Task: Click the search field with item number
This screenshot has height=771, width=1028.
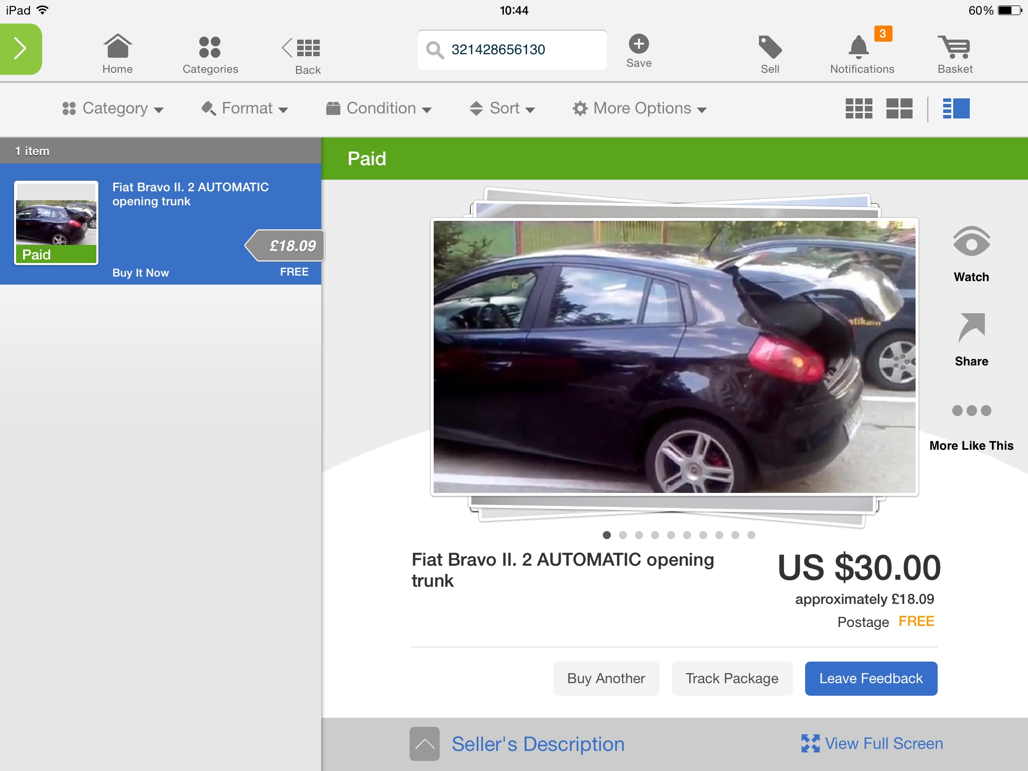Action: click(x=512, y=50)
